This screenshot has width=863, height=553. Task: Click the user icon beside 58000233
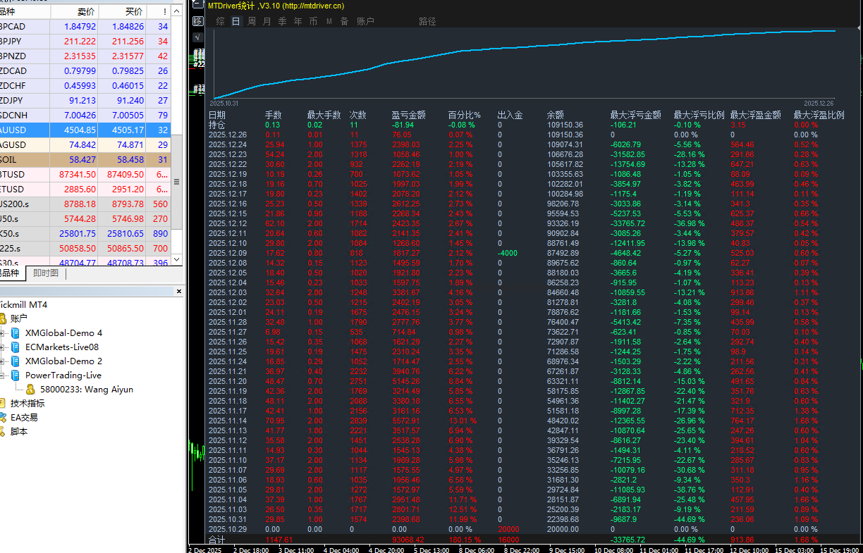click(x=30, y=390)
